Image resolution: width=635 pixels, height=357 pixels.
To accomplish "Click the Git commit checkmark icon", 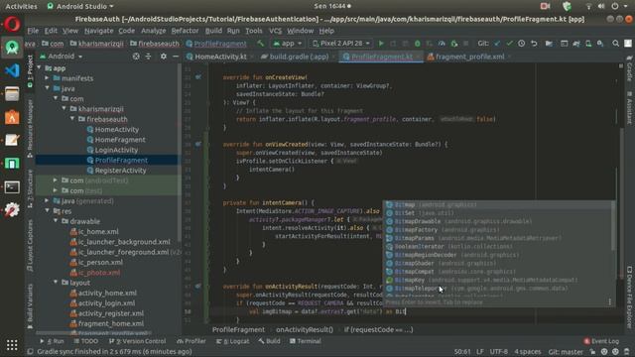I will [x=509, y=44].
